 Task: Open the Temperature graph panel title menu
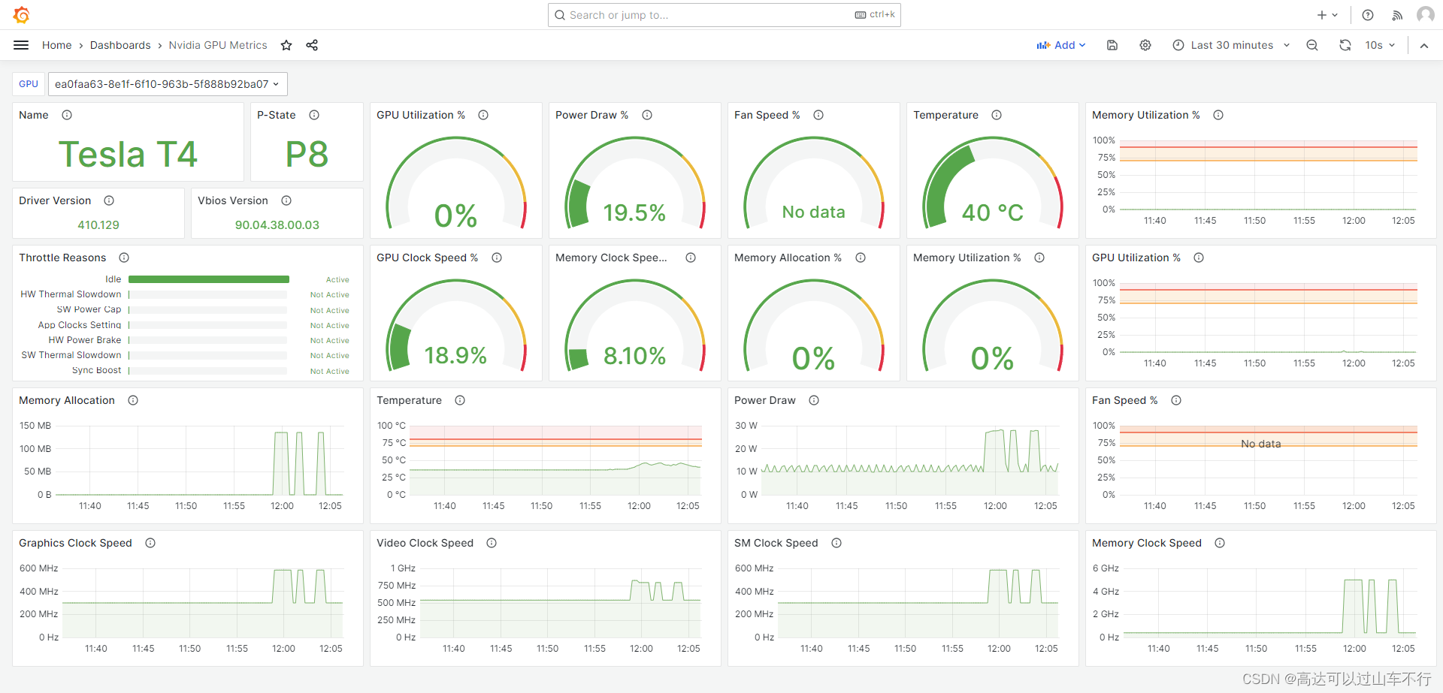(409, 400)
